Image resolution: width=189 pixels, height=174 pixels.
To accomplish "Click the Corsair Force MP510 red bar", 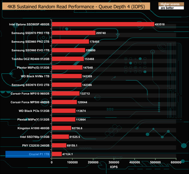I will (x=66, y=94).
